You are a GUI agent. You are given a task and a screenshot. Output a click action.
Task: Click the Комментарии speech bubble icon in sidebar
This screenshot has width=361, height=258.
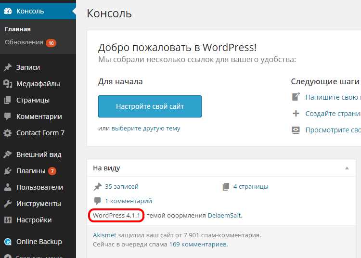[8, 116]
